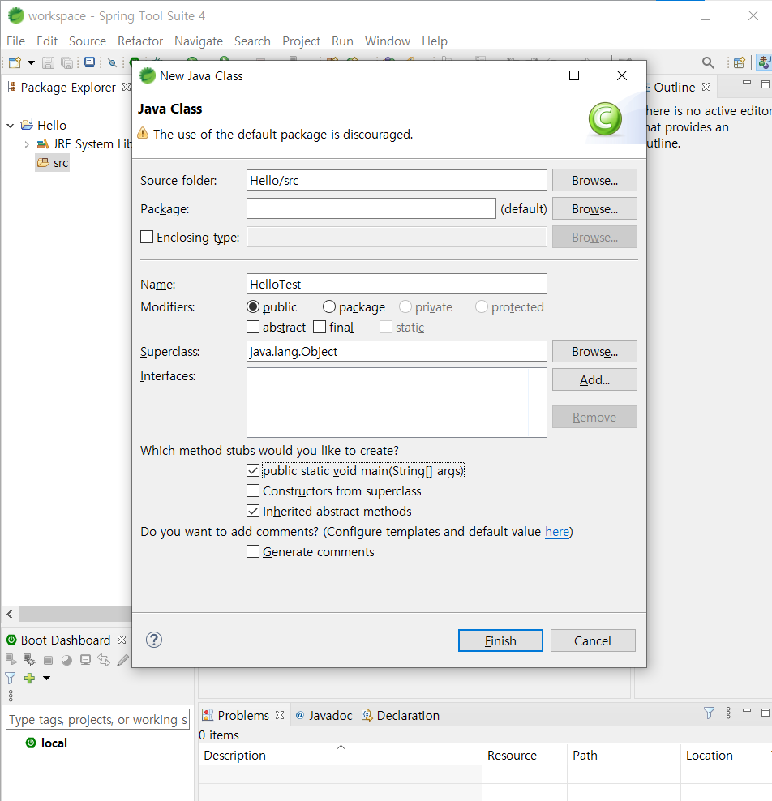The image size is (772, 801).
Task: Select the Open Console toolbar icon
Action: point(89,62)
